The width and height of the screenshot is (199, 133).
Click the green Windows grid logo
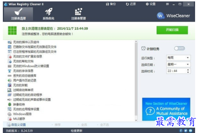(12, 31)
